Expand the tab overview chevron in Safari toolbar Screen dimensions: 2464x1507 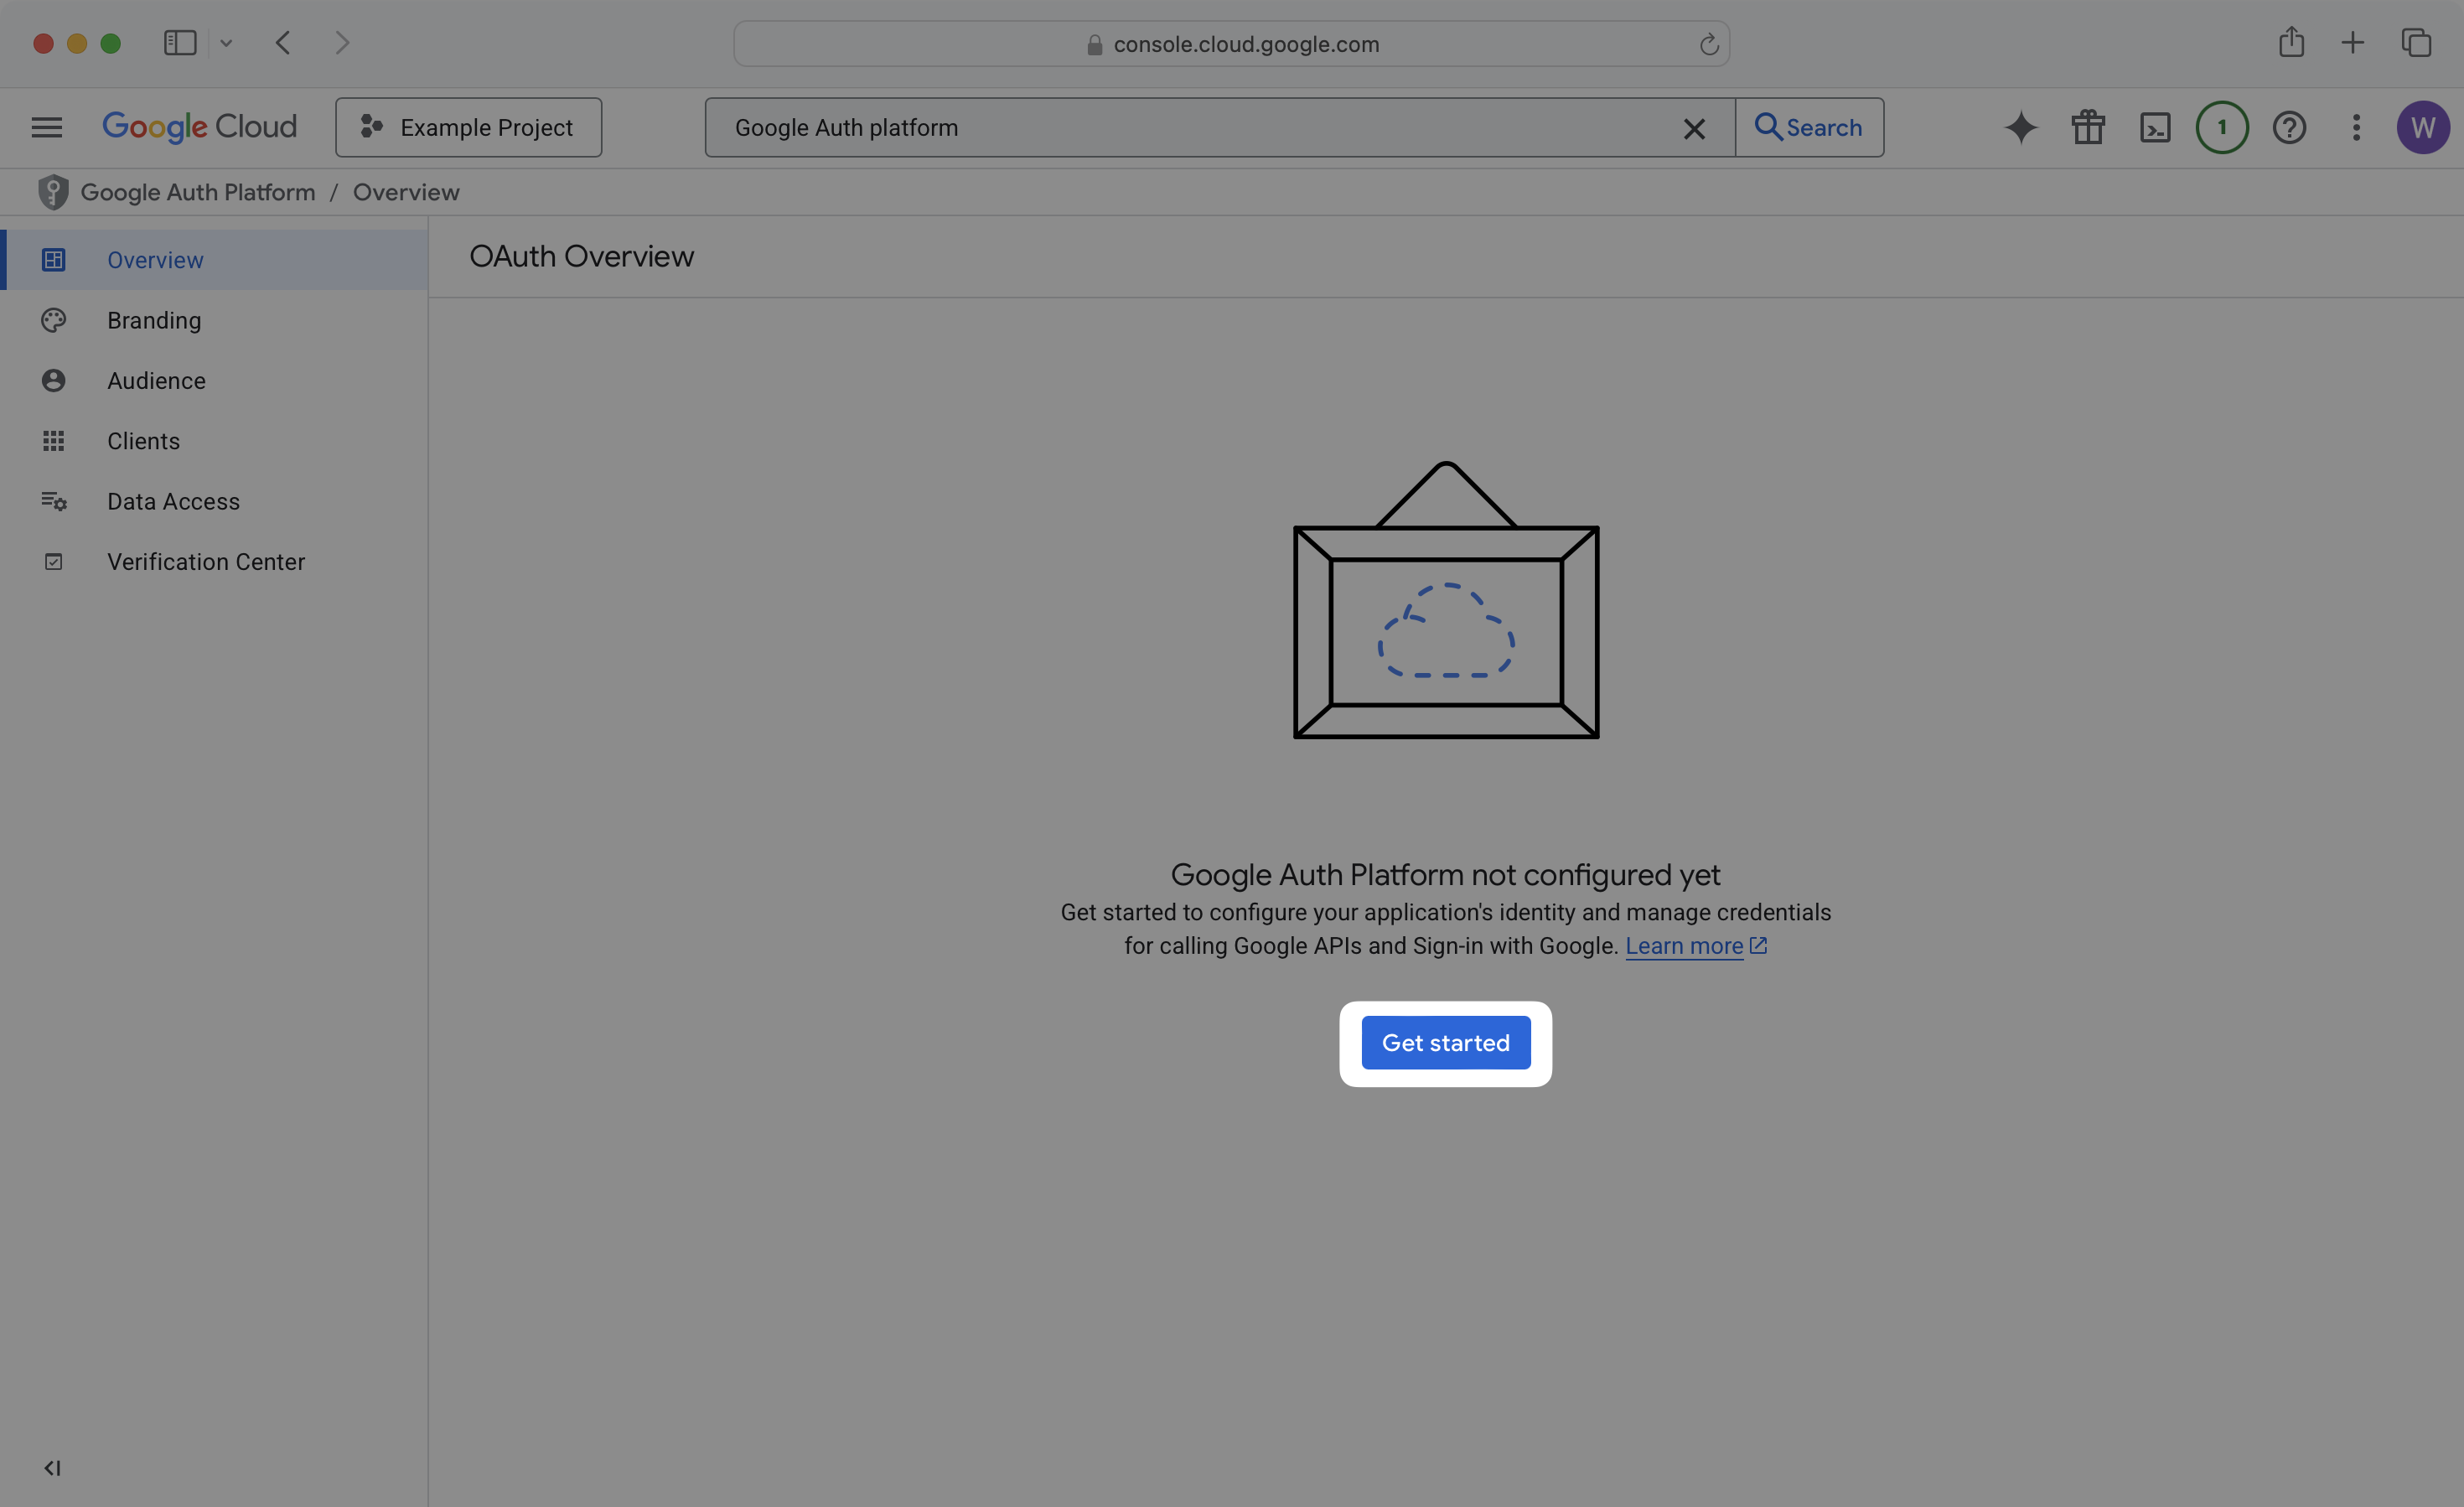[226, 43]
